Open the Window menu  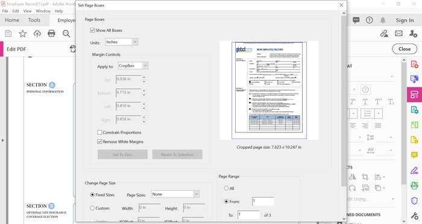(43, 11)
